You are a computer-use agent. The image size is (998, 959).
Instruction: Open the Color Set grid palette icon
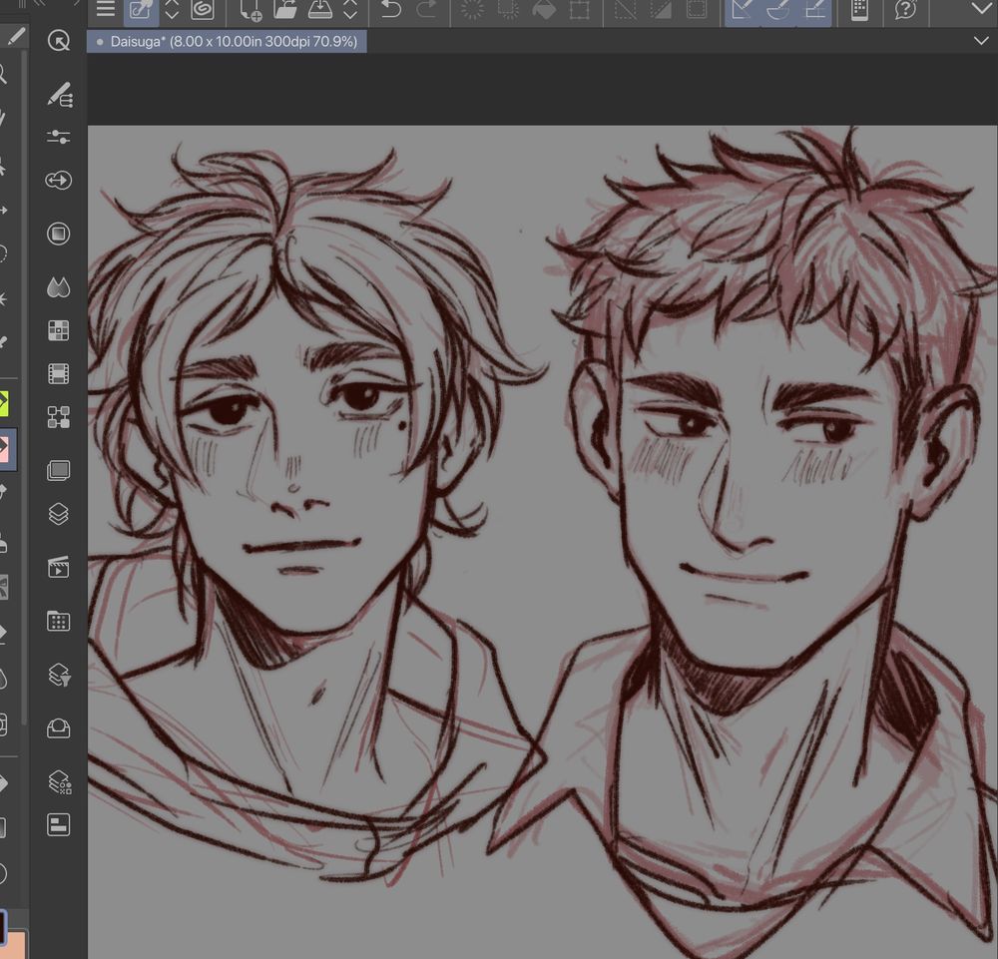point(59,330)
